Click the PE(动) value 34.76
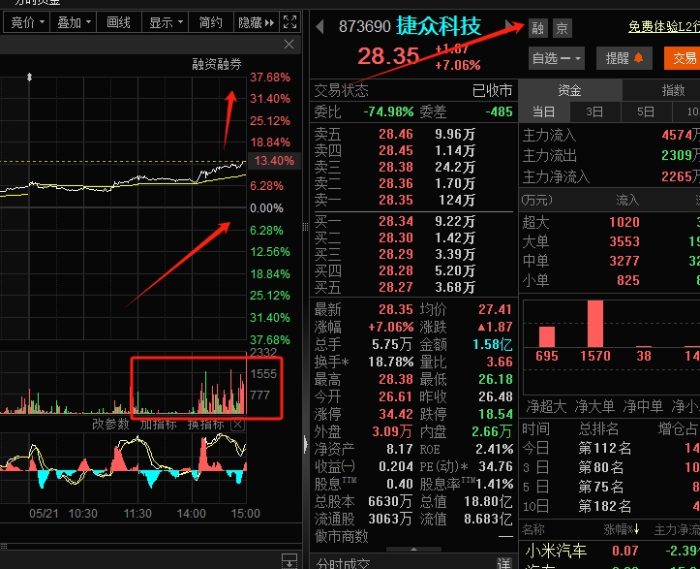 pyautogui.click(x=496, y=466)
